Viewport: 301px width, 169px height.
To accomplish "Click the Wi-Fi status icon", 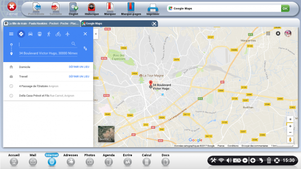I will 221,160.
